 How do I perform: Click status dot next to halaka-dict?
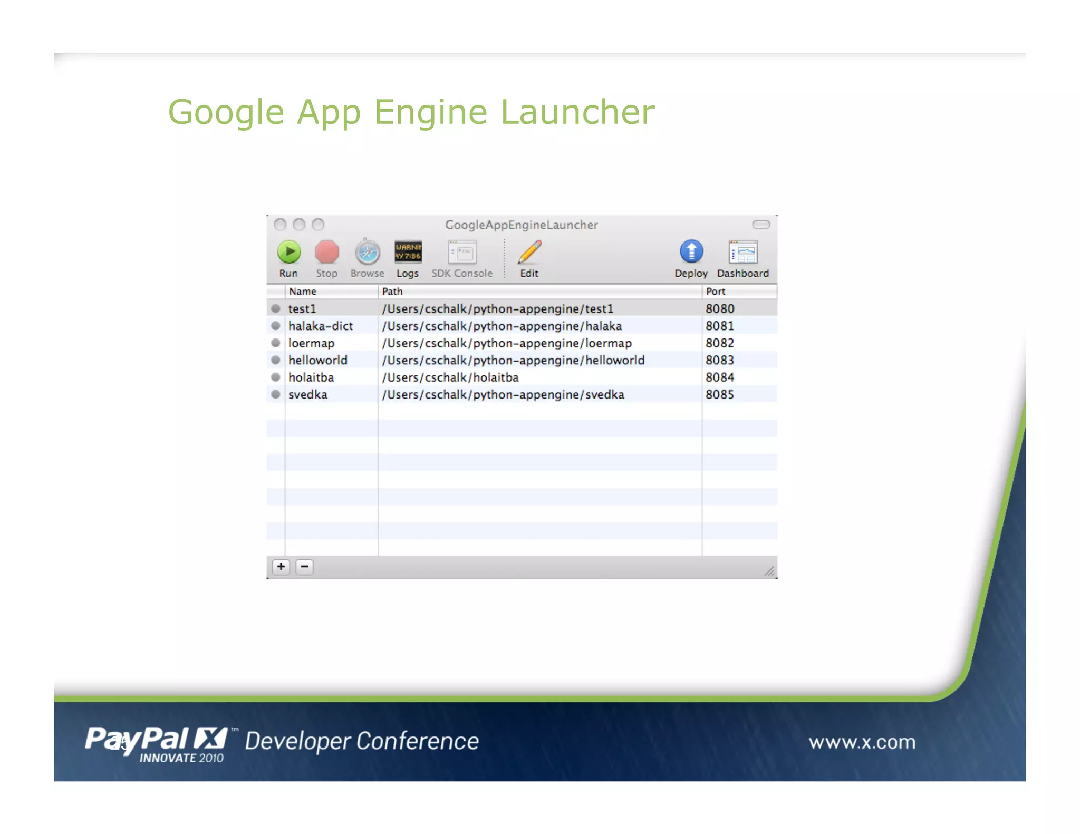(x=275, y=326)
